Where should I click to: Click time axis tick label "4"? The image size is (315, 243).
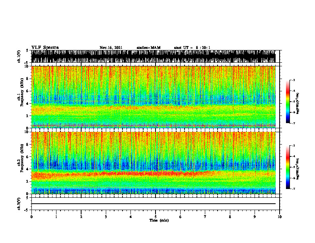point(131,217)
